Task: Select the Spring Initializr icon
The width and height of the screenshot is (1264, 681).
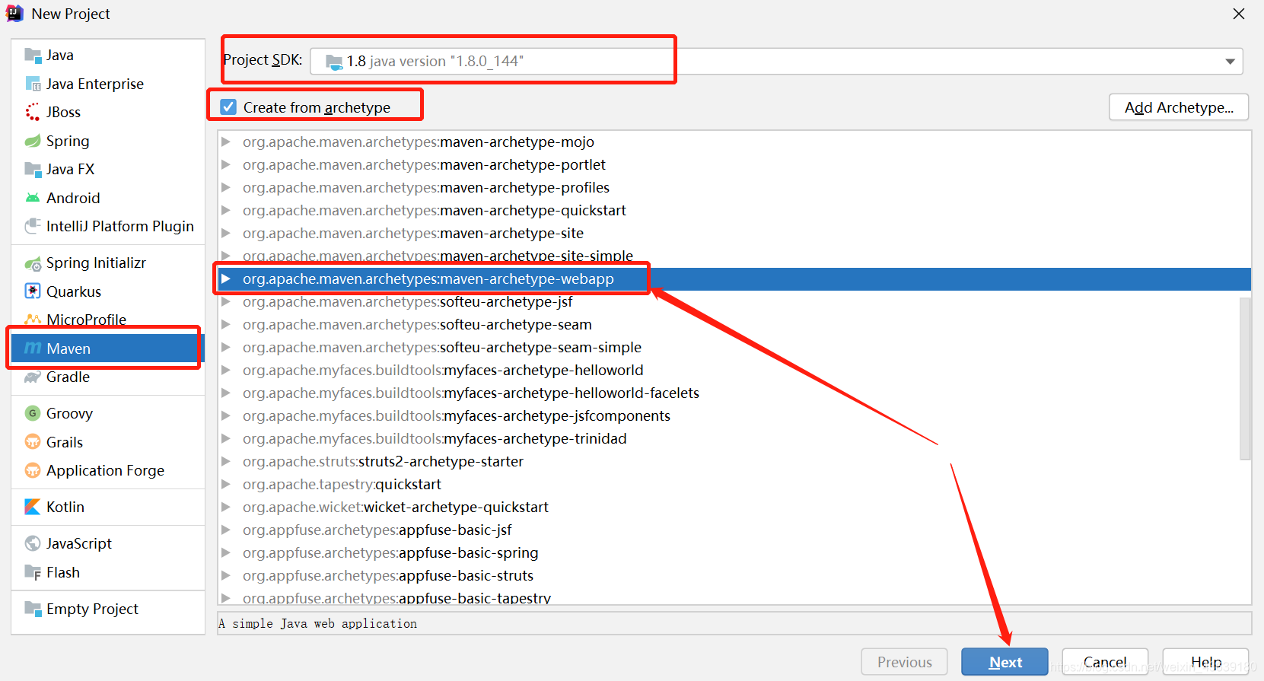Action: click(x=33, y=263)
